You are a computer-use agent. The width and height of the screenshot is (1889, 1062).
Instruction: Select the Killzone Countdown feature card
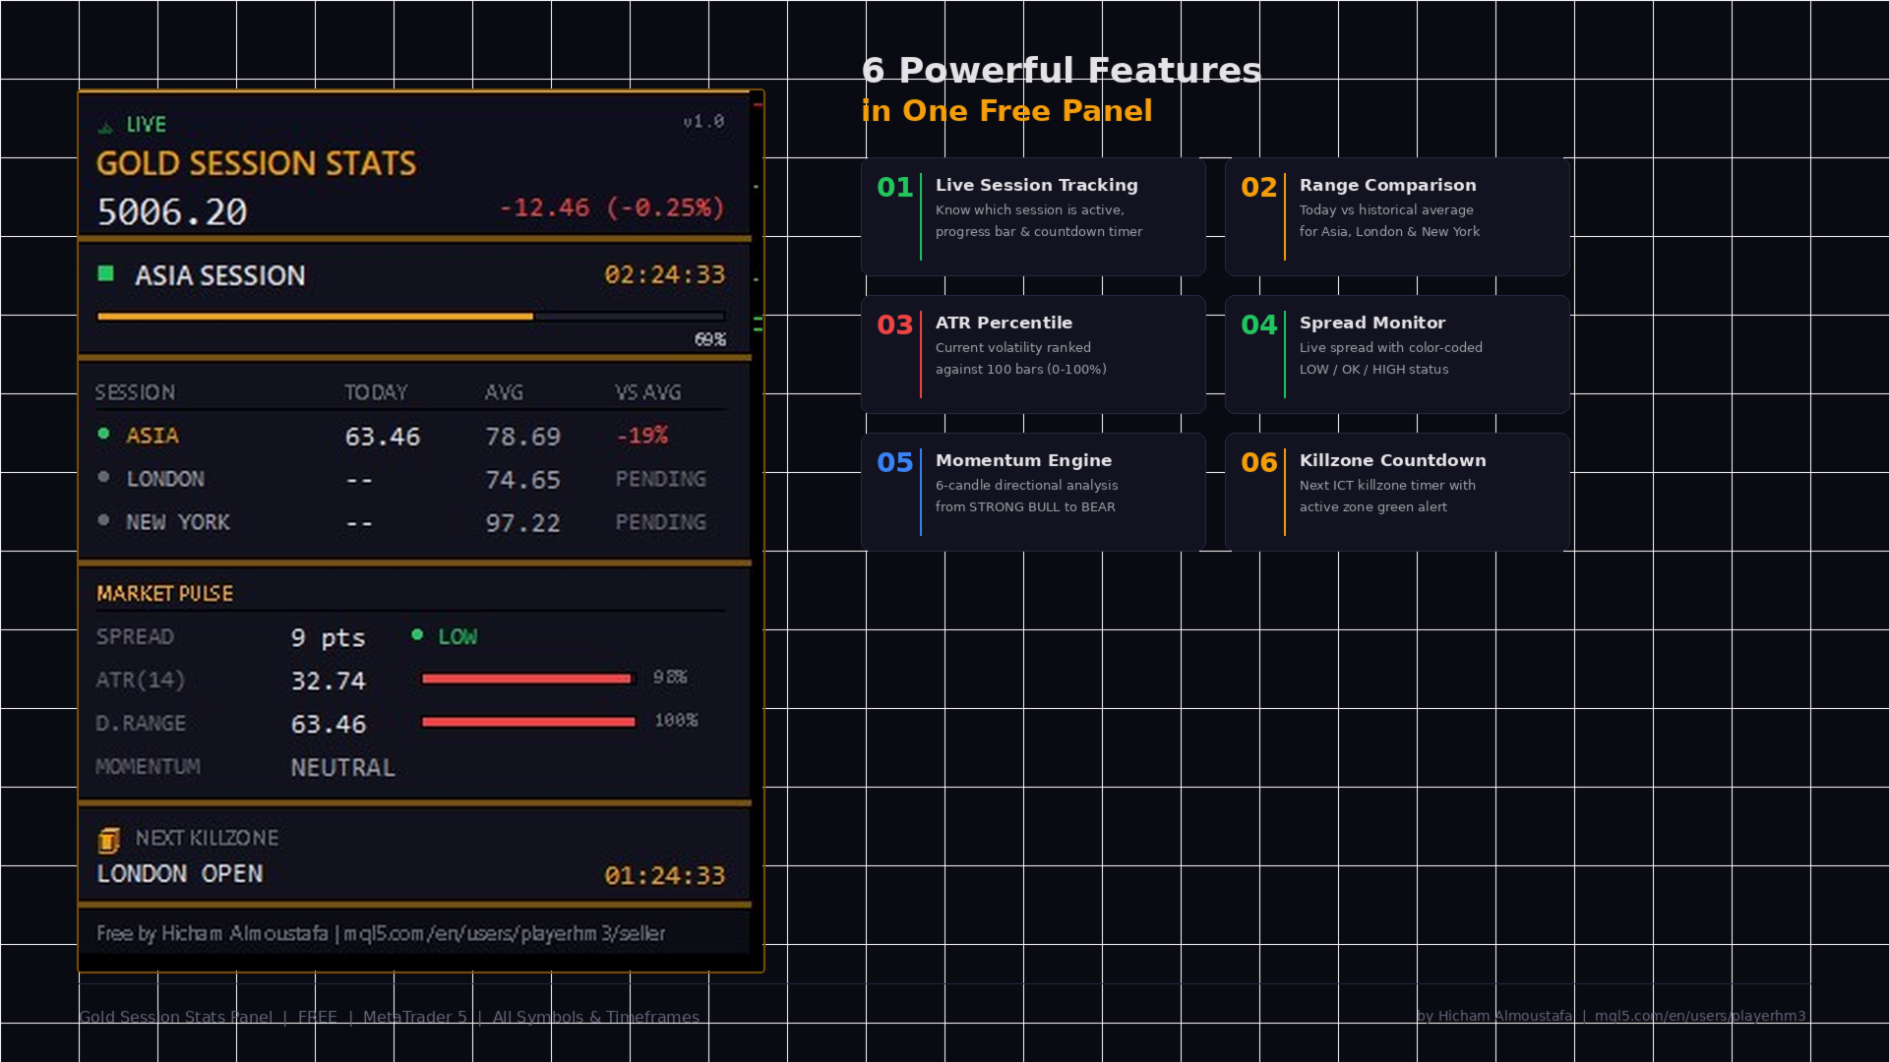(1397, 492)
